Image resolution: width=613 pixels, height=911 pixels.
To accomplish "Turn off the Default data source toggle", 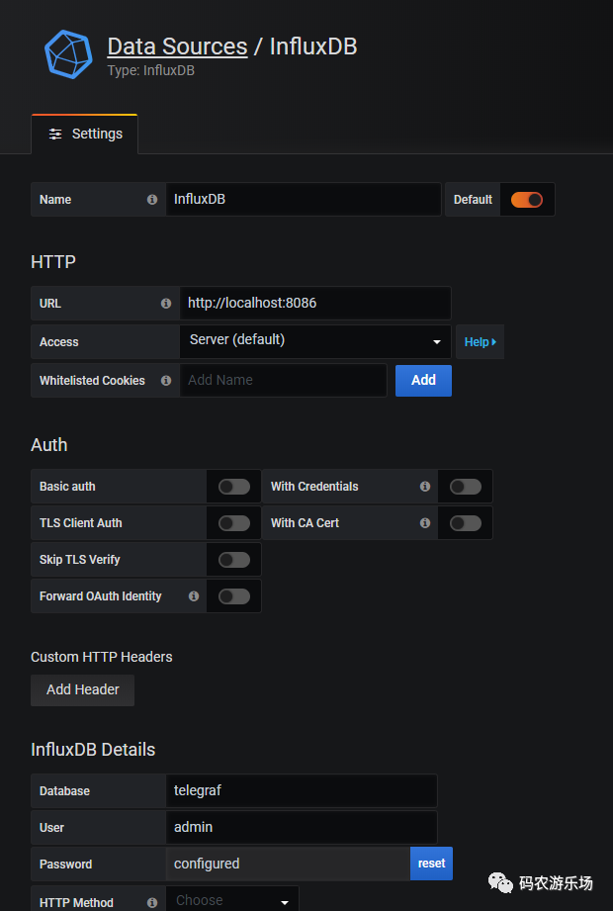I will pos(527,200).
